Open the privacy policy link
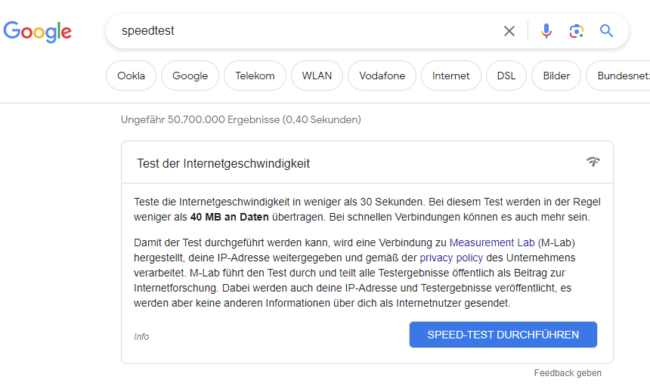This screenshot has width=650, height=389. tap(451, 258)
